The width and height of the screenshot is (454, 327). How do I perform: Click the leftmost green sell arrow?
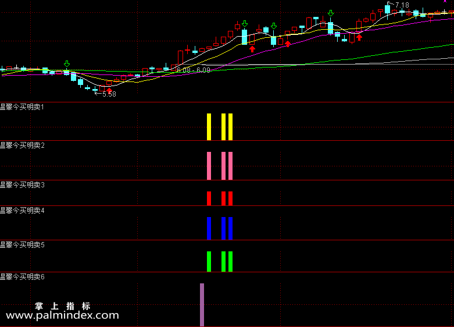(x=67, y=64)
